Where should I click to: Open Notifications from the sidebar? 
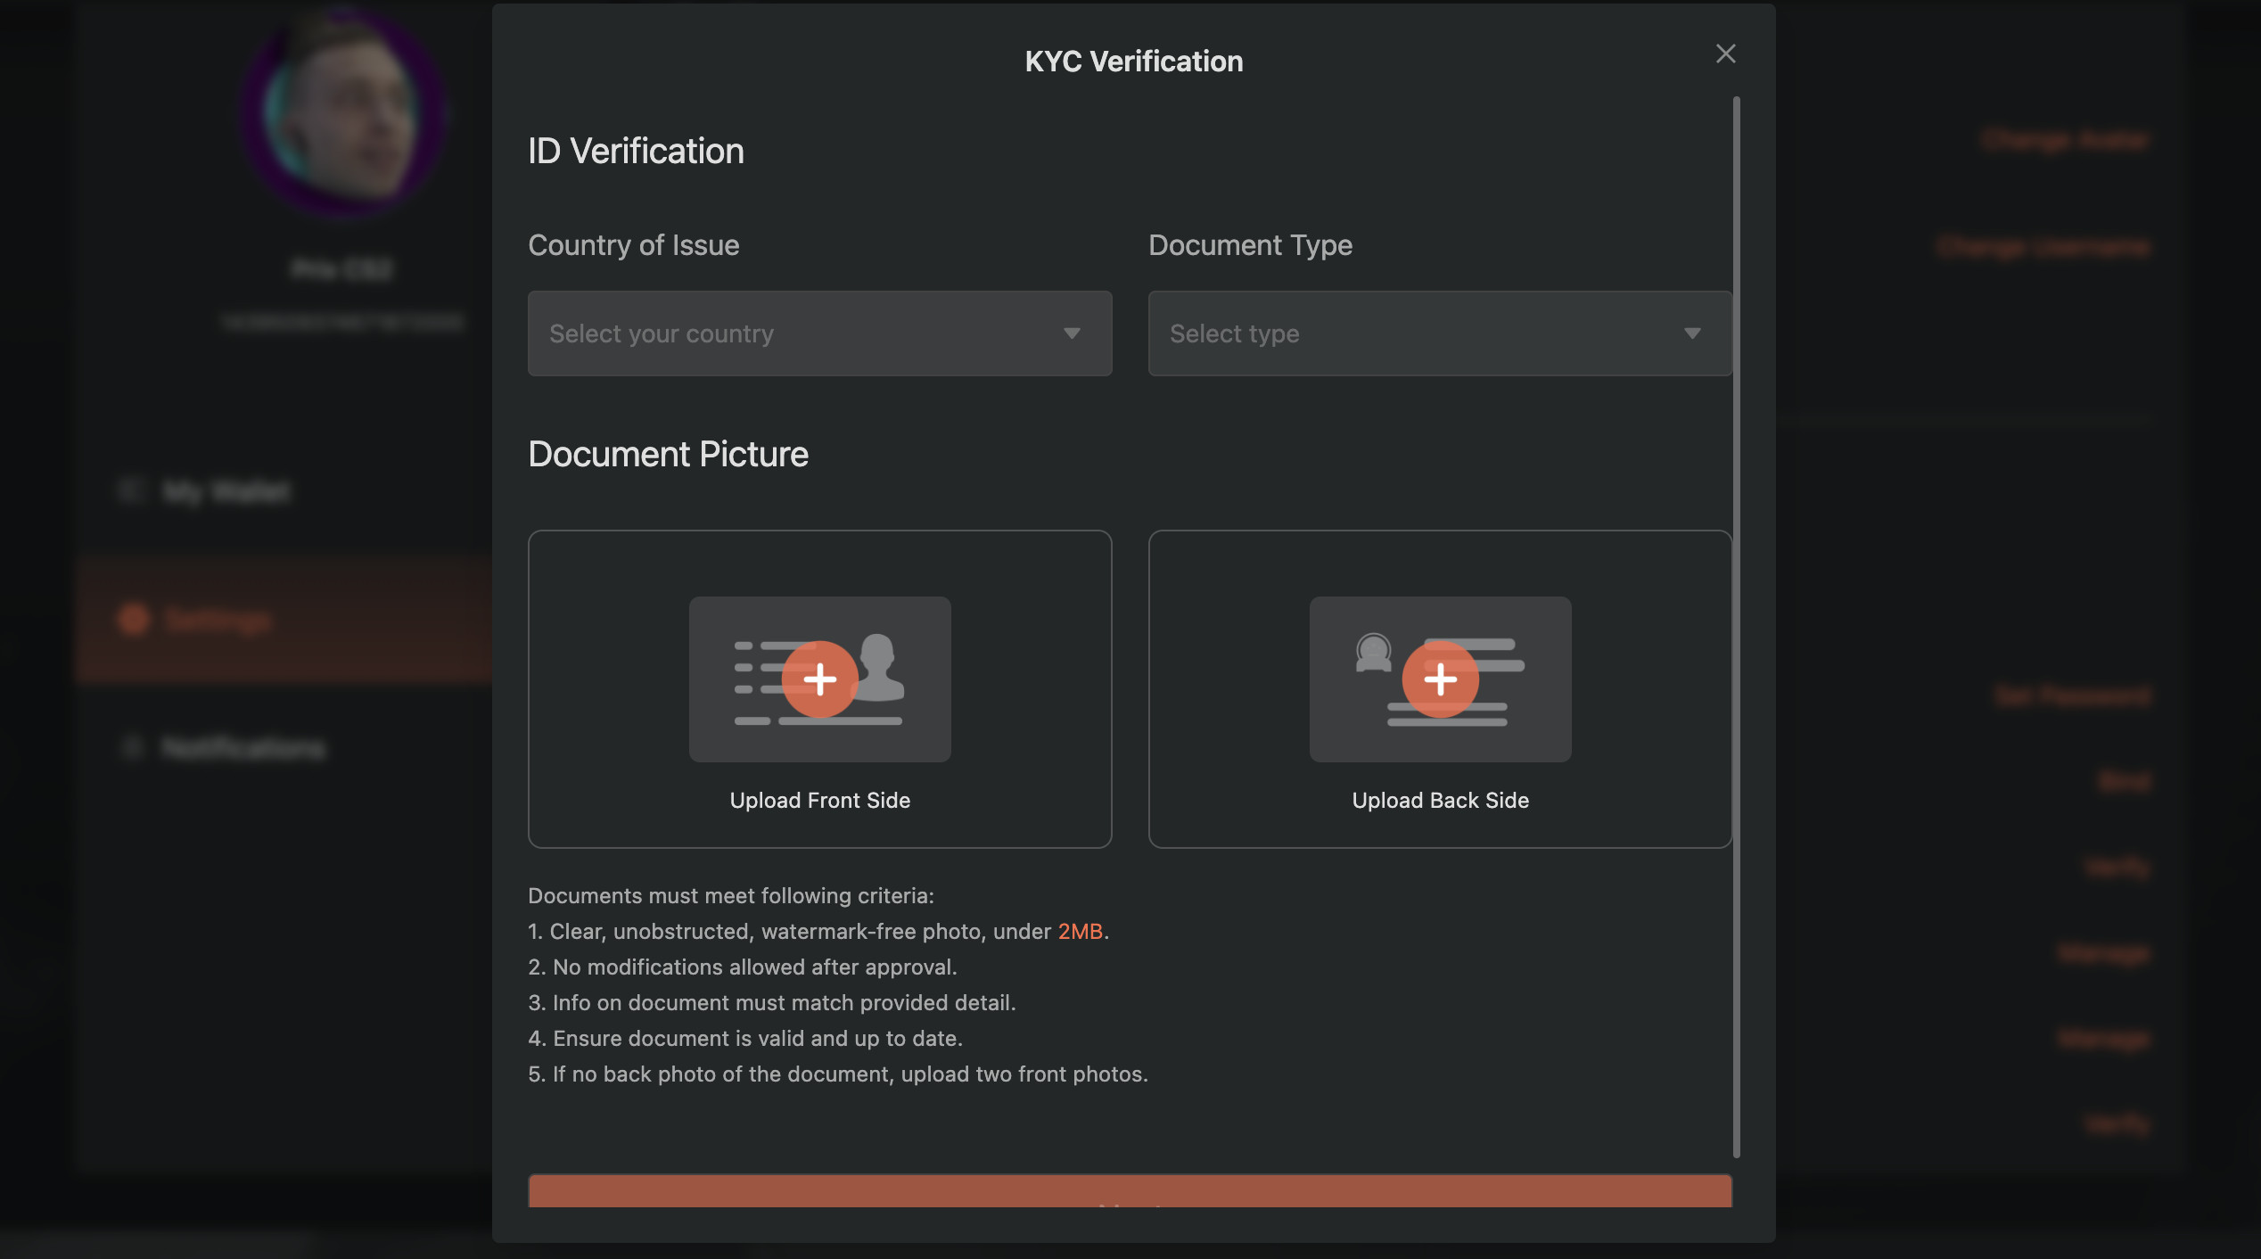coord(243,748)
